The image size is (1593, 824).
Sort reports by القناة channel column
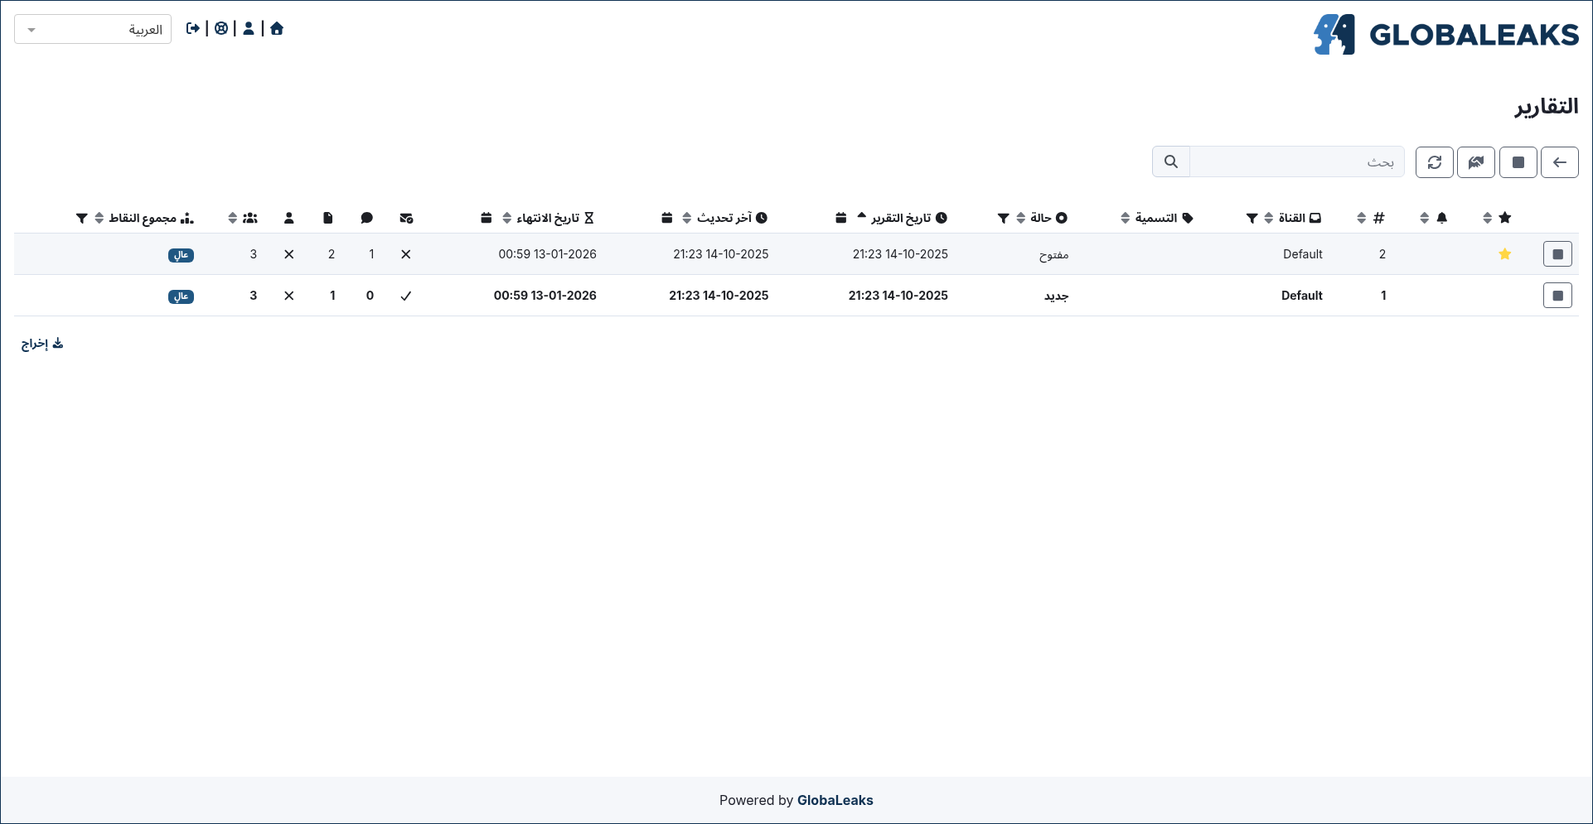(x=1269, y=218)
